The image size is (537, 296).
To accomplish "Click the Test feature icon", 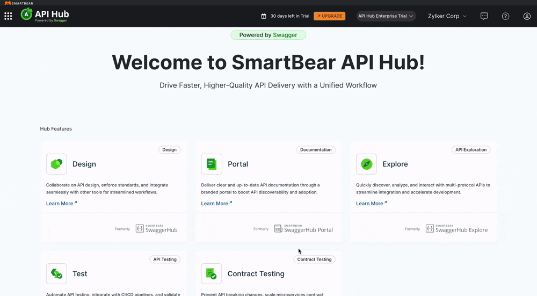I will click(56, 273).
